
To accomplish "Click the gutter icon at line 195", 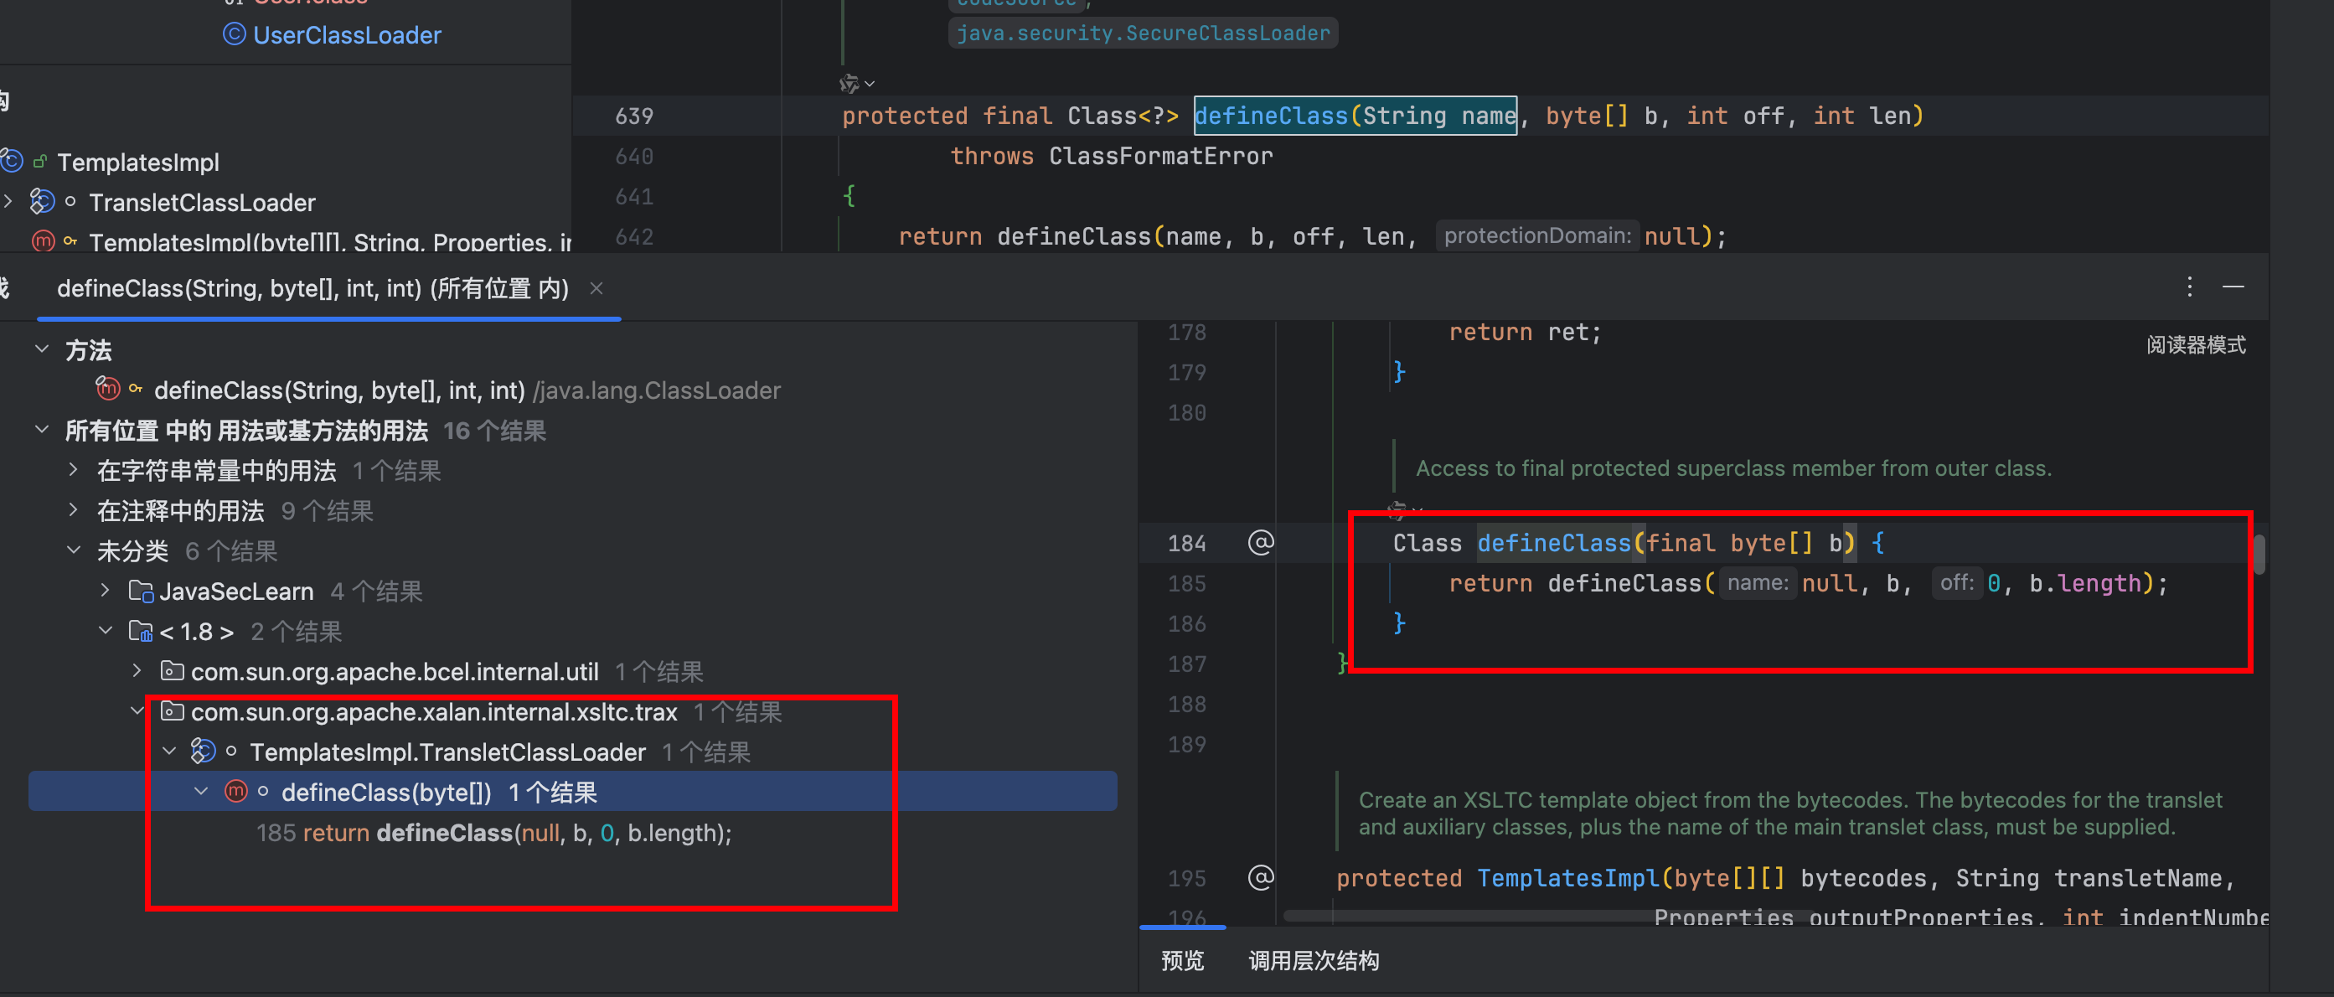I will [1260, 876].
